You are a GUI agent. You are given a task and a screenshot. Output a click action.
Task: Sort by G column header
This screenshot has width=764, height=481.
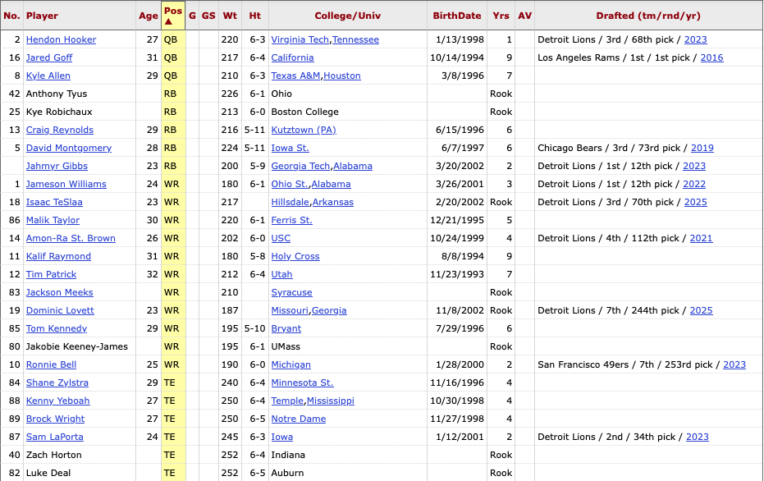192,16
